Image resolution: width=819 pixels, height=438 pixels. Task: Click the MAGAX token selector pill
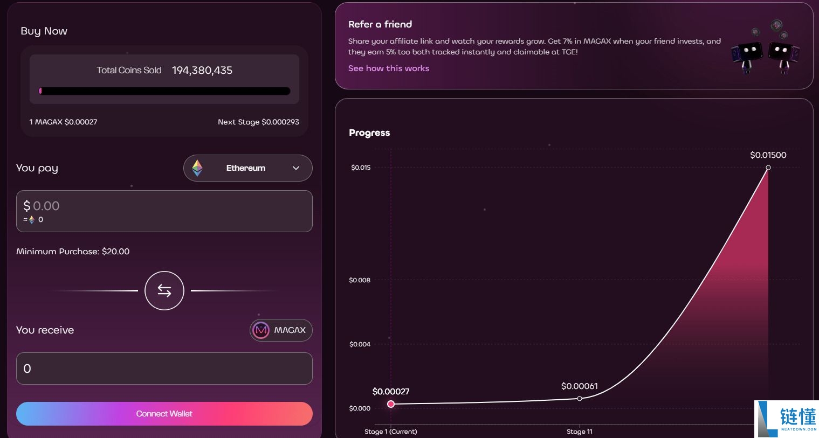(281, 330)
